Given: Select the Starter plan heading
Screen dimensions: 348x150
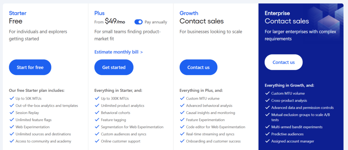Looking at the screenshot, I should pos(18,13).
